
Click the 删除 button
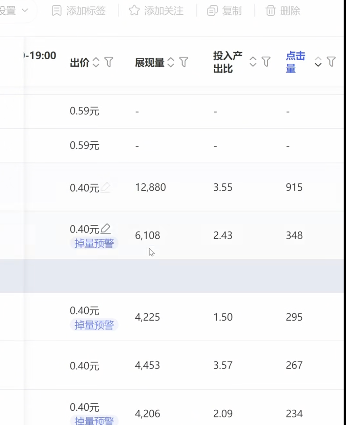click(x=283, y=11)
